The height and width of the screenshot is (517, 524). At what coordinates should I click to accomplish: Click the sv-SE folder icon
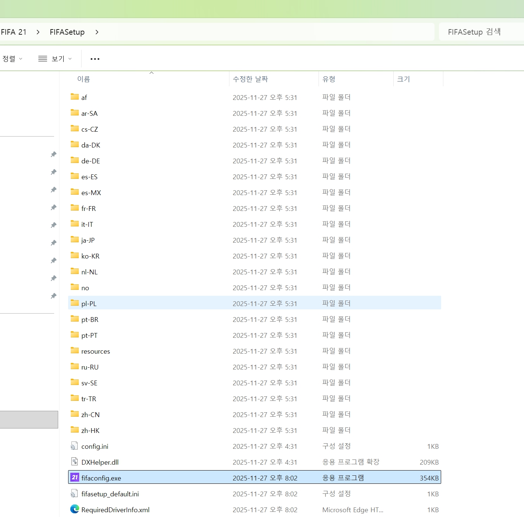coord(75,382)
